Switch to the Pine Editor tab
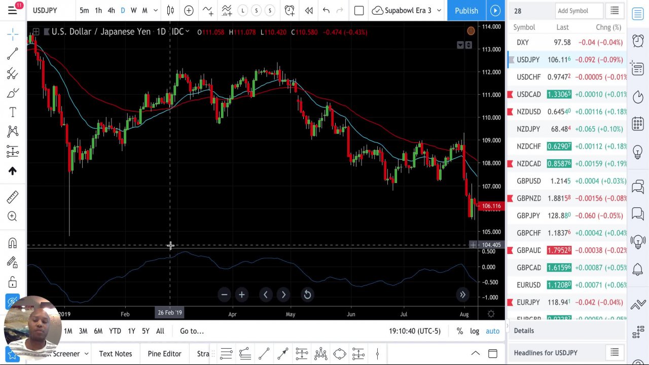 tap(164, 354)
